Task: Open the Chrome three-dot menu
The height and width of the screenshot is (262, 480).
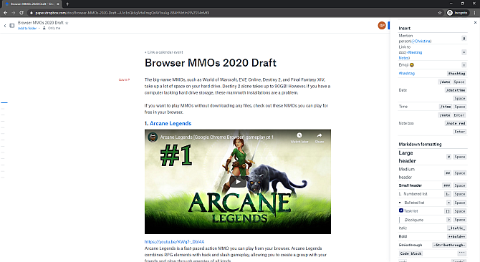Action: tap(475, 13)
